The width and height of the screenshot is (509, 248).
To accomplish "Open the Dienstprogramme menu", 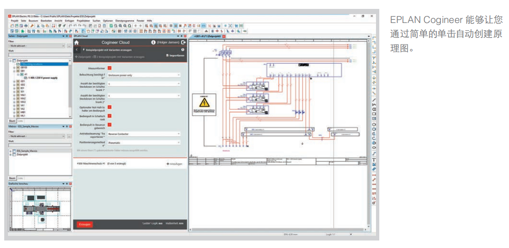I will 125,21.
